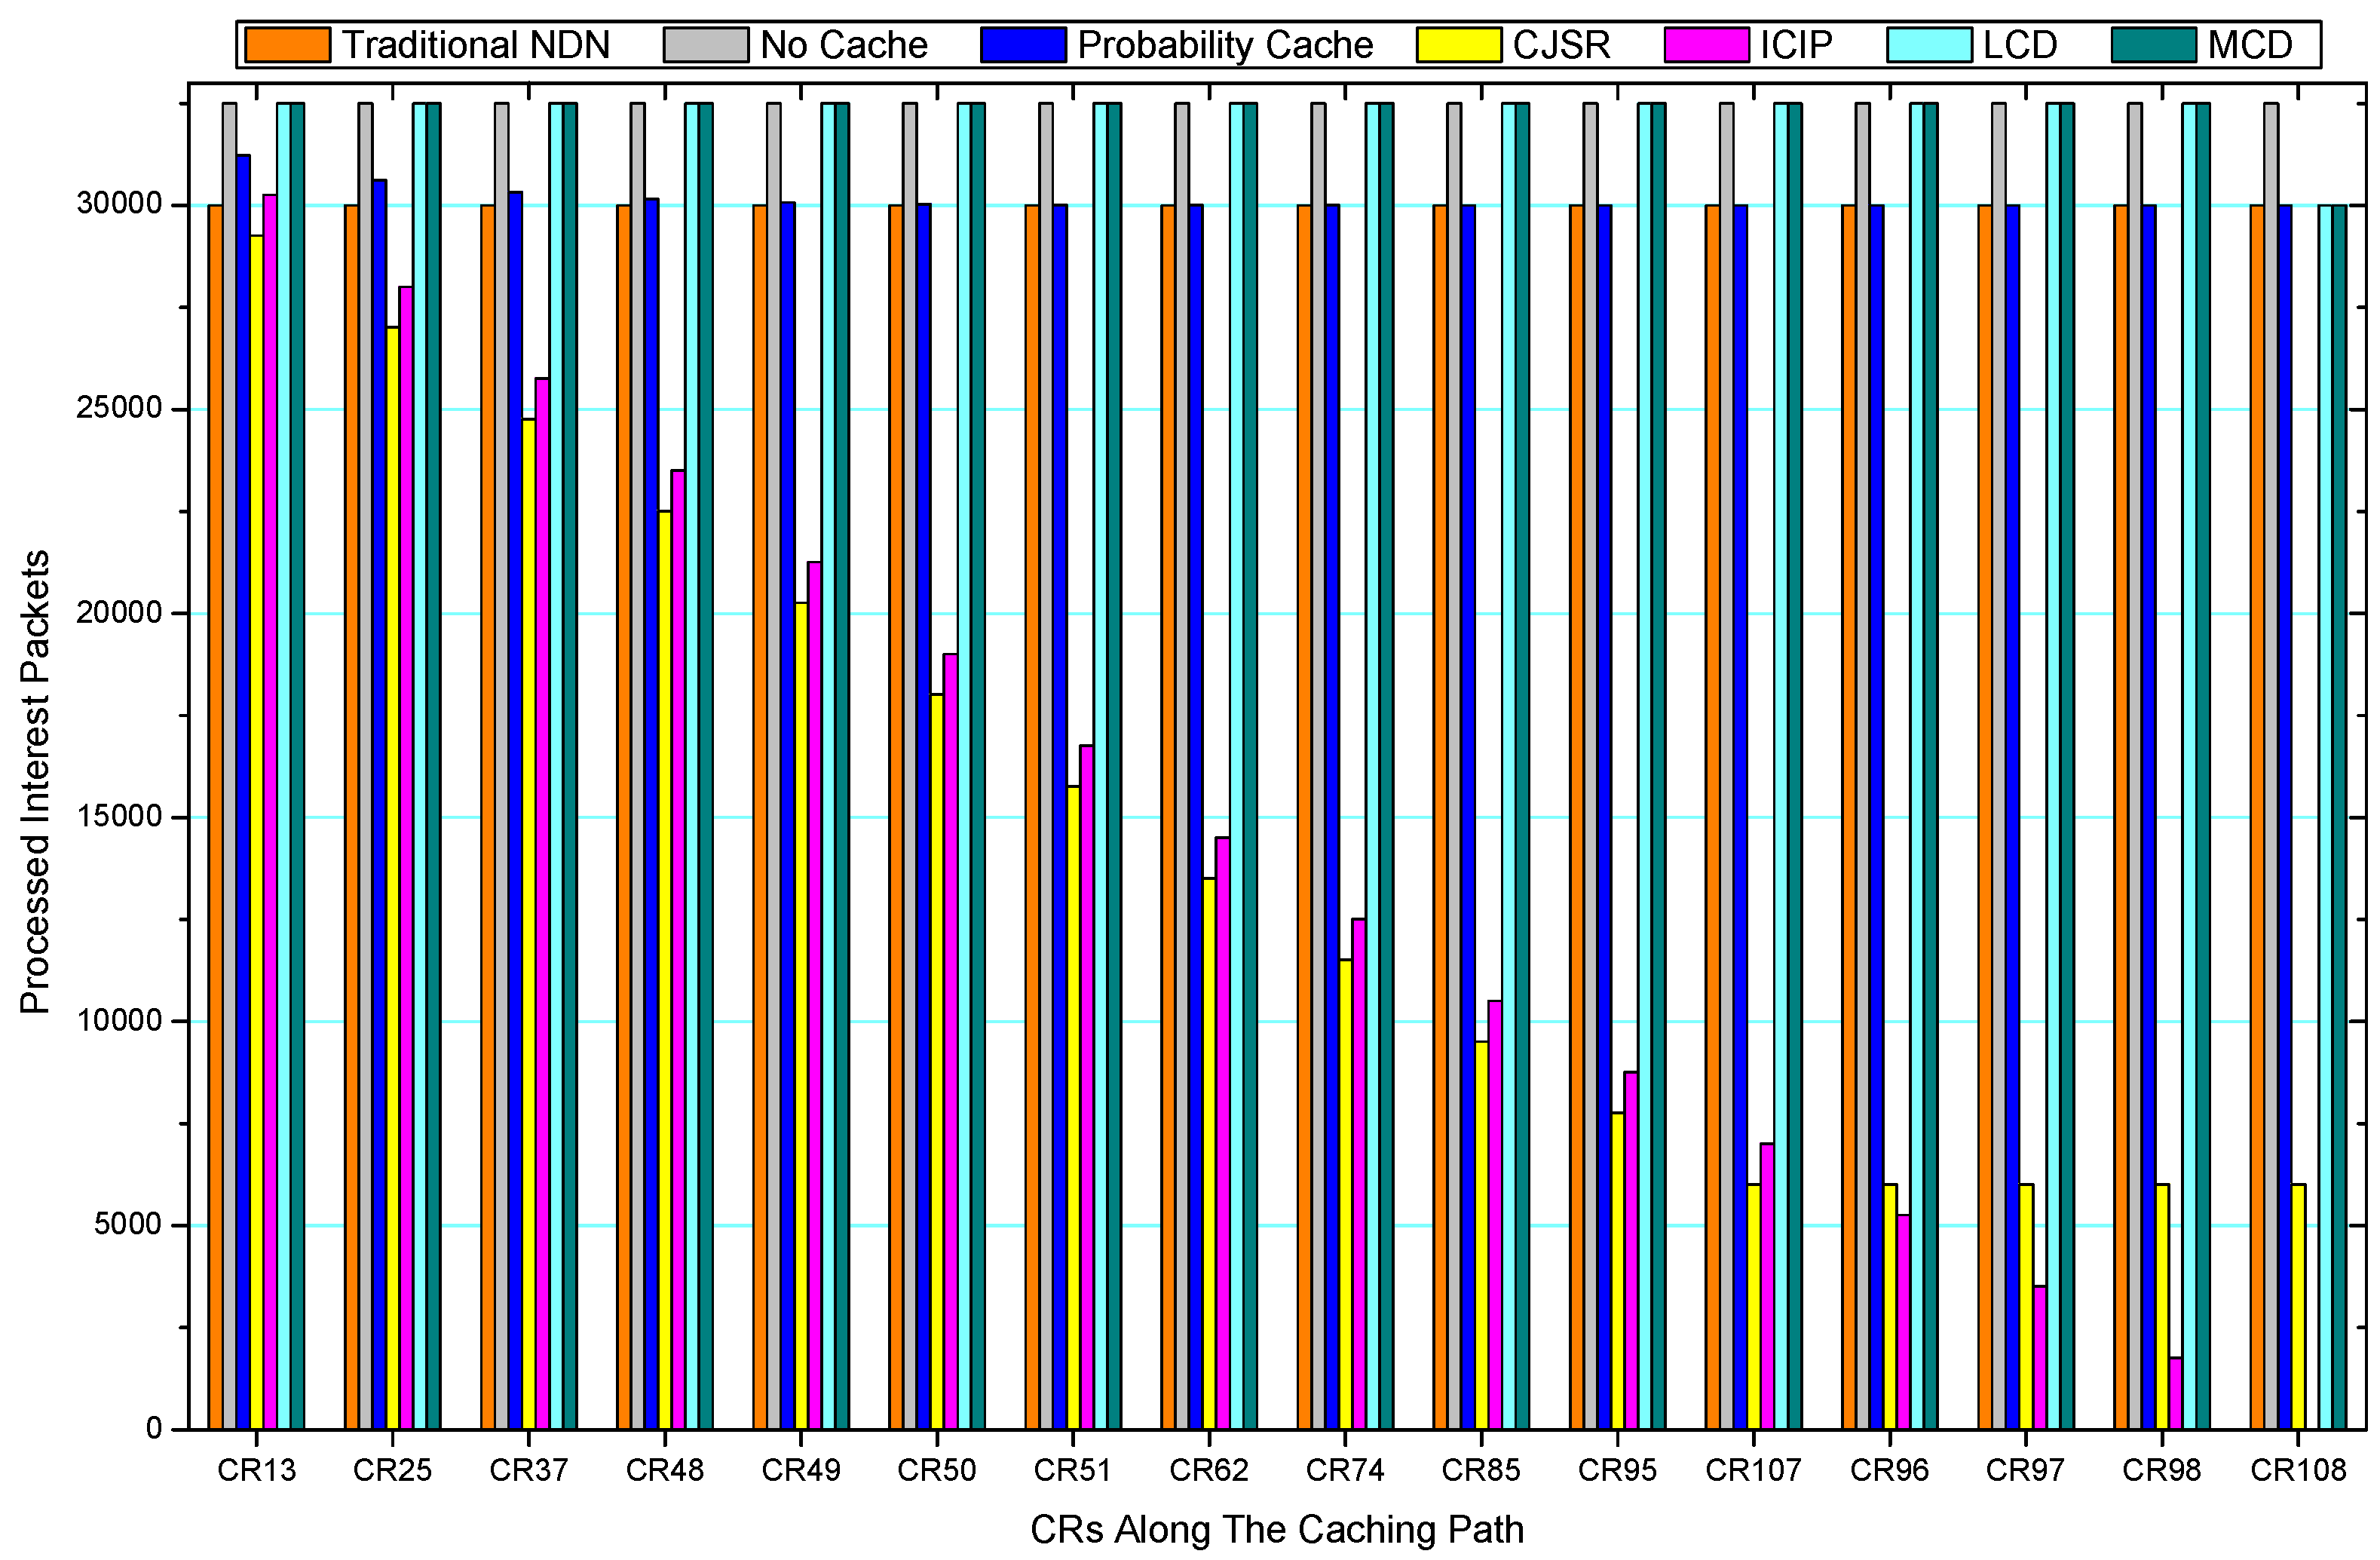Click the gray No Cache legend swatch
The width and height of the screenshot is (2380, 1560).
click(x=705, y=45)
